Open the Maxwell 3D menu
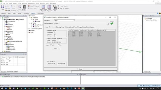The image size is (161, 90). [x=31, y=3]
